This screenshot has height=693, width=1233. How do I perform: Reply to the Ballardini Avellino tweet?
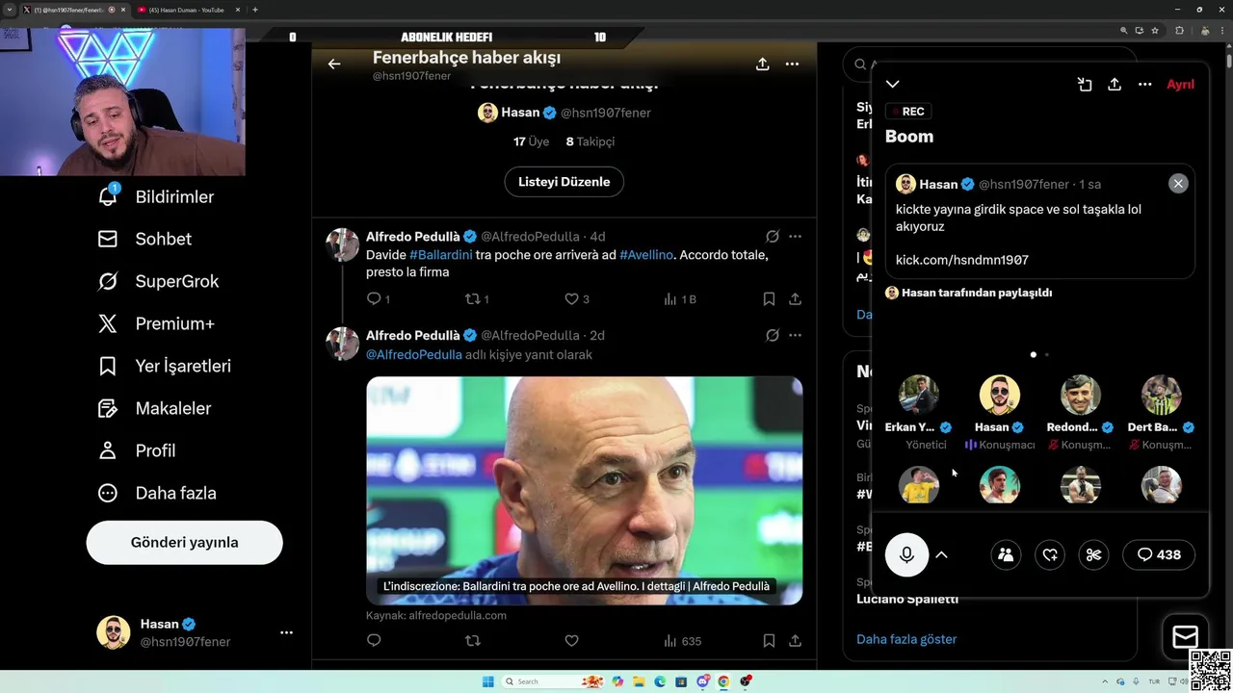(374, 299)
